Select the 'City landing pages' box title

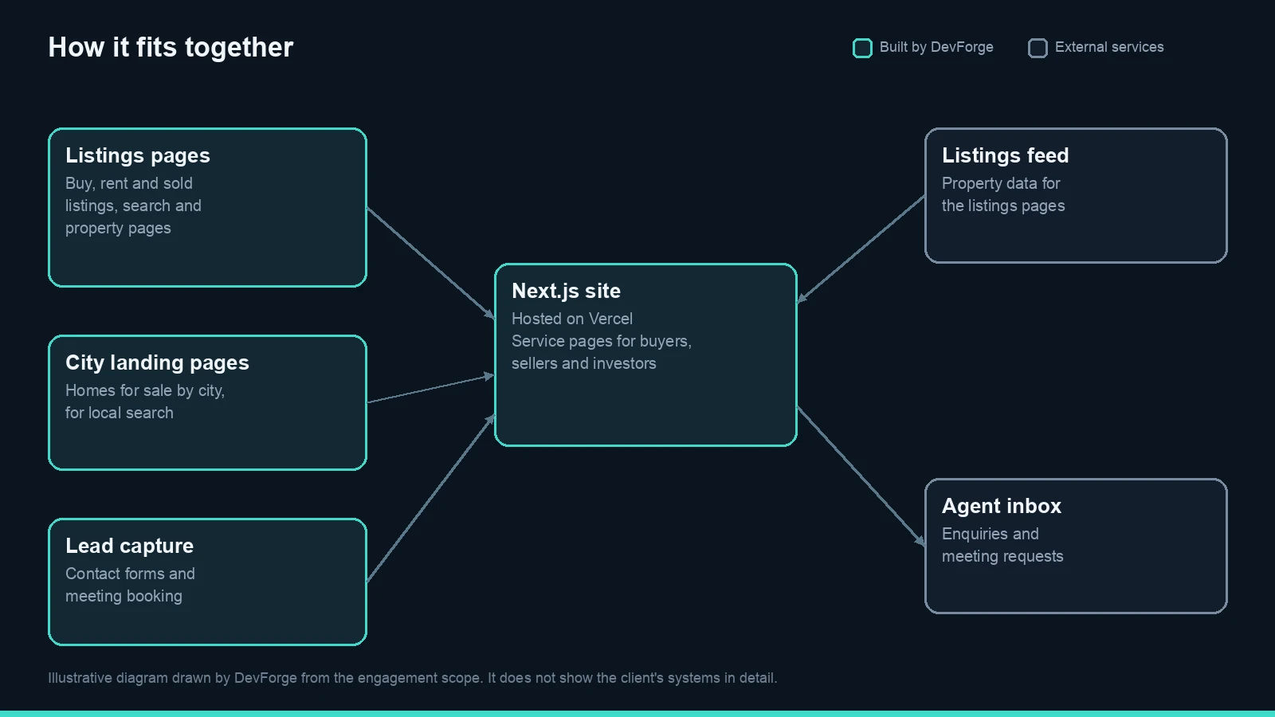[x=157, y=362]
